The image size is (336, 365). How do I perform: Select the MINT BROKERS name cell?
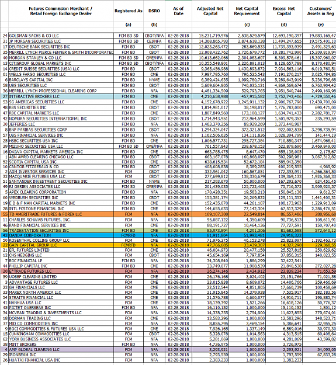click(x=61, y=345)
